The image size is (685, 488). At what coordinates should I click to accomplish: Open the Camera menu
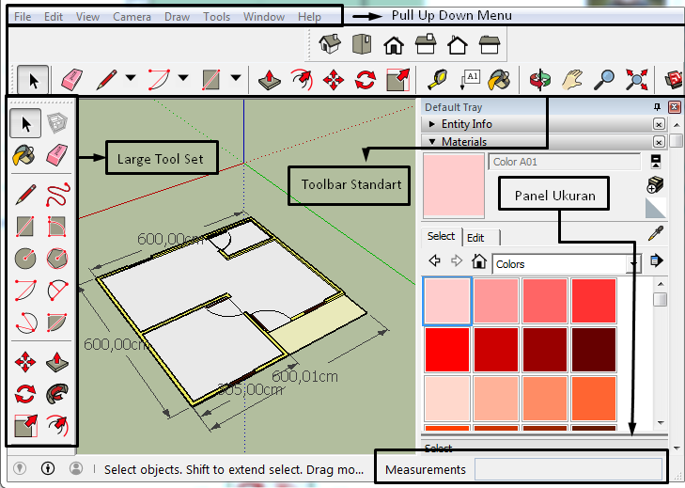132,17
